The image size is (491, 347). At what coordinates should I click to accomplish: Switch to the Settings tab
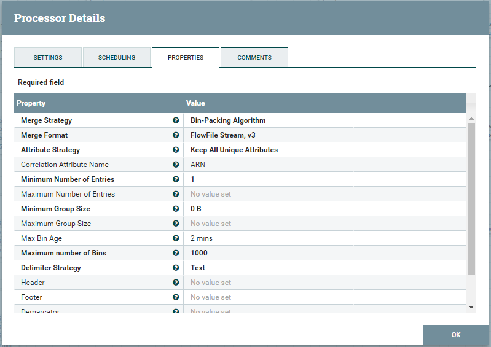coord(48,57)
